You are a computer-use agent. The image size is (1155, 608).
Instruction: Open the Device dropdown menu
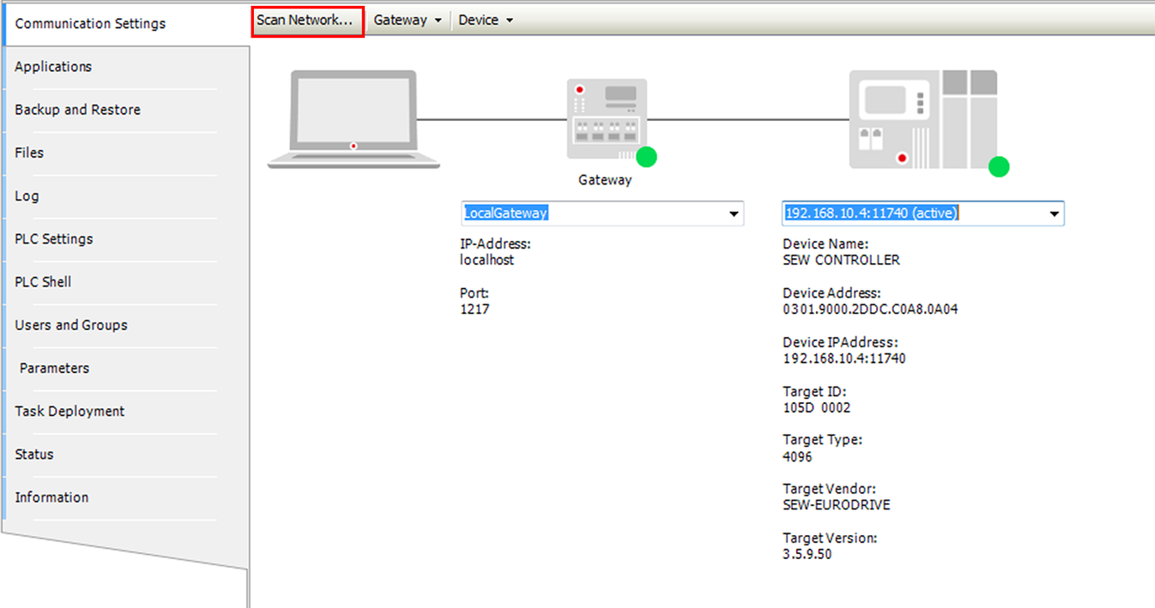coord(486,20)
